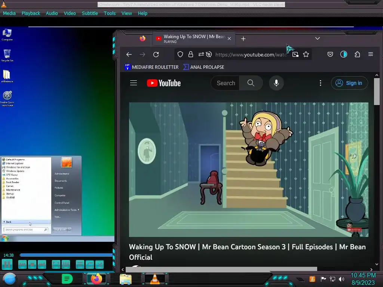The width and height of the screenshot is (383, 287).
Task: Click picture-in-picture icon in address bar
Action: click(x=295, y=55)
